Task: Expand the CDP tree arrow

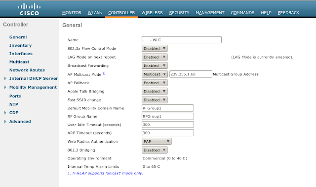Action: tap(5, 113)
